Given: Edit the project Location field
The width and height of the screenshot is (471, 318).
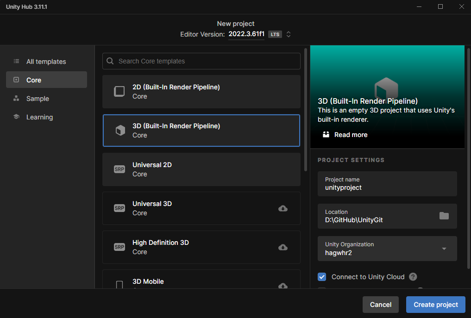Looking at the screenshot, I should tap(387, 216).
